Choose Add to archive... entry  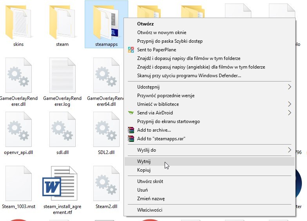(209, 130)
